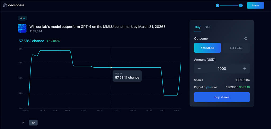The height and width of the screenshot is (129, 271).
Task: Click step 2 indicator circle
Action: tap(241, 5)
